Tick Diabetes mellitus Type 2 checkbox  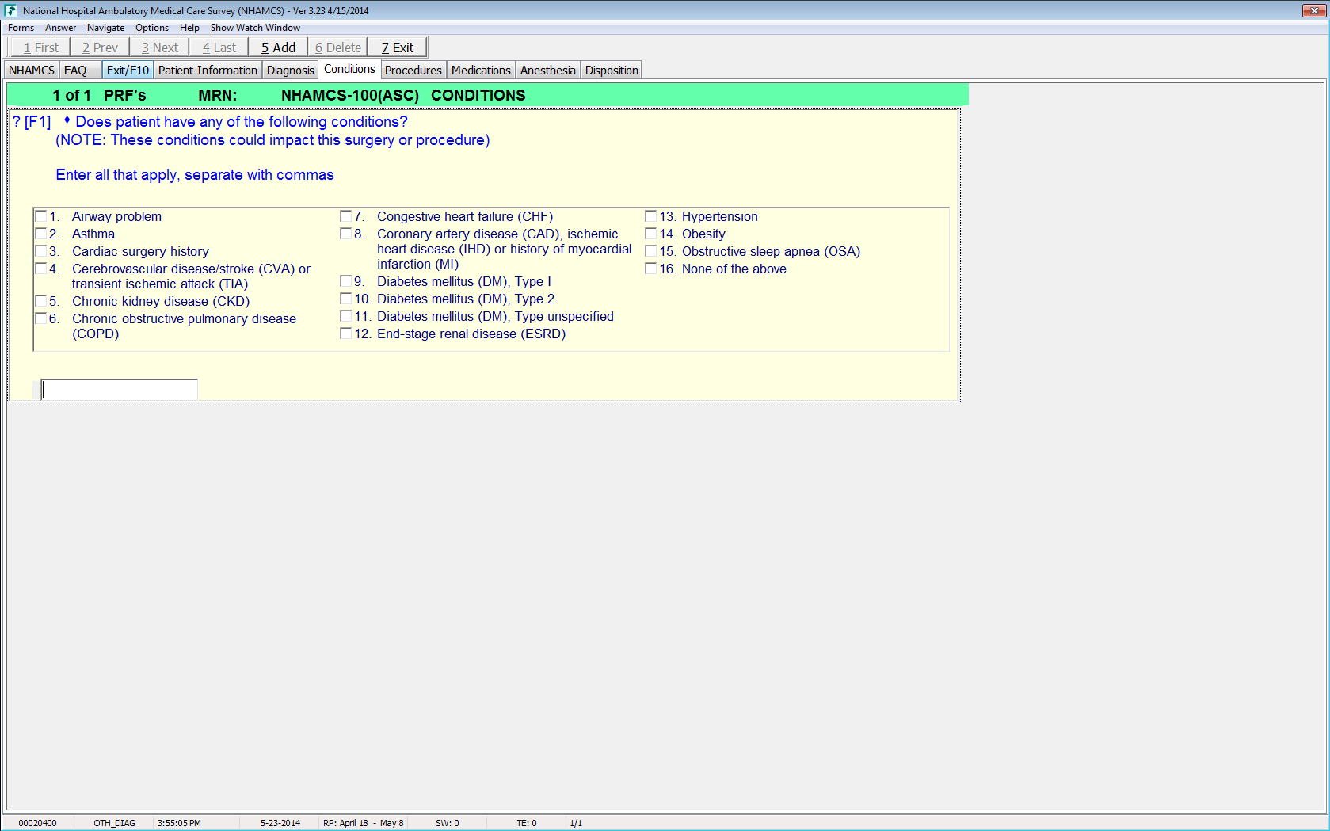tap(346, 299)
